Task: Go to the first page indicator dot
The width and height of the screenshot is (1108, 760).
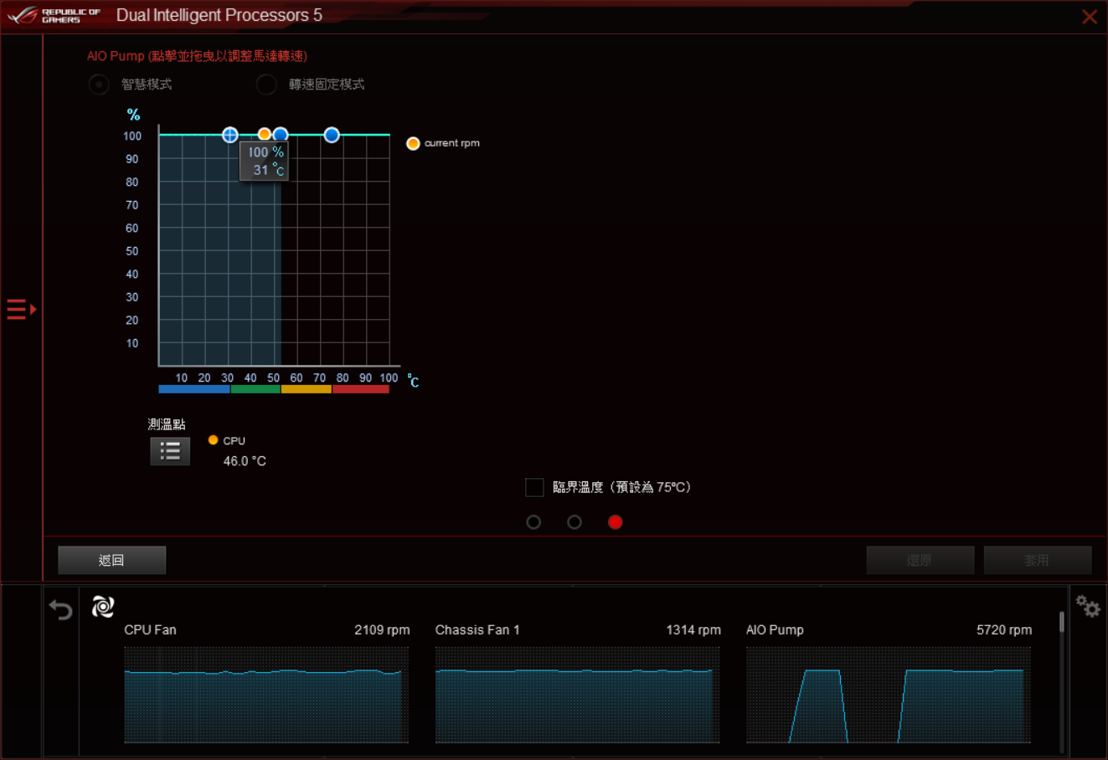Action: point(533,522)
